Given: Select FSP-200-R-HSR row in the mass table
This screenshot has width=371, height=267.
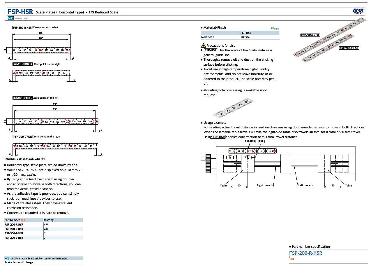Looking at the screenshot, I should coord(44,225).
